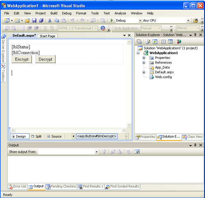
Task: Click the Save All icon
Action: click(41, 21)
